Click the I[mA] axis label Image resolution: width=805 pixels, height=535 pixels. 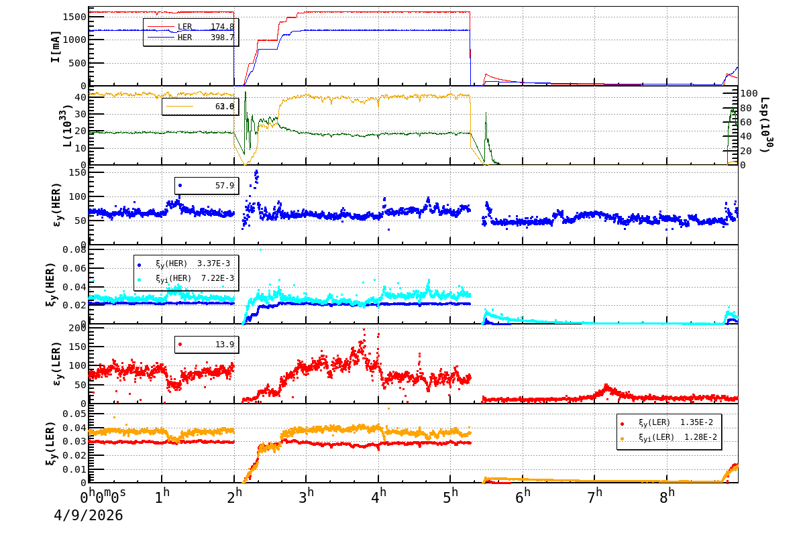tap(56, 46)
